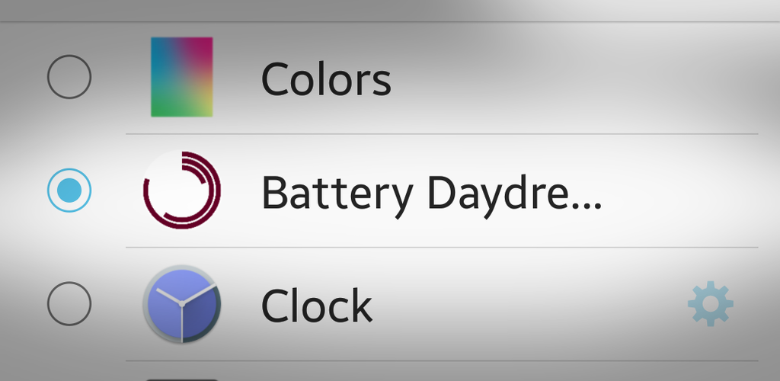Select the Colors radio button
Screen dimensions: 780x381
[69, 77]
